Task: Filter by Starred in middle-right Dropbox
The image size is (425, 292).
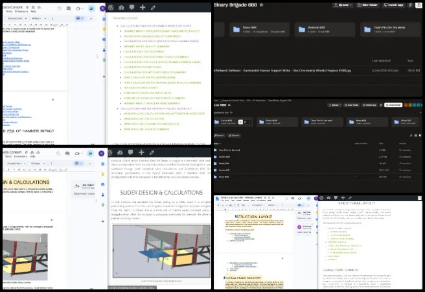Action: click(x=234, y=136)
